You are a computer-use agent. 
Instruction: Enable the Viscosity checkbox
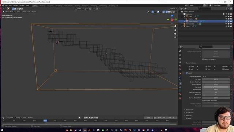(187, 110)
